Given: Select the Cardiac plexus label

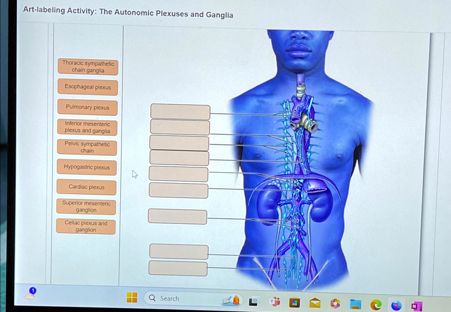Looking at the screenshot, I should (86, 187).
